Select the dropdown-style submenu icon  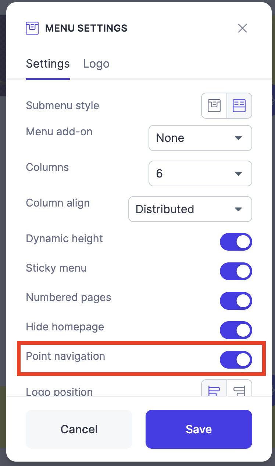pyautogui.click(x=214, y=105)
